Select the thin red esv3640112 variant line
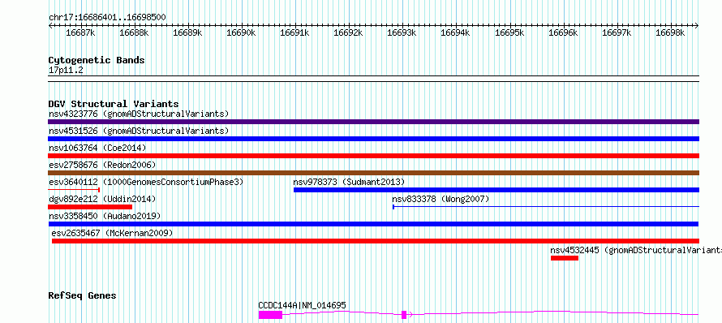The image size is (722, 323). click(x=74, y=190)
